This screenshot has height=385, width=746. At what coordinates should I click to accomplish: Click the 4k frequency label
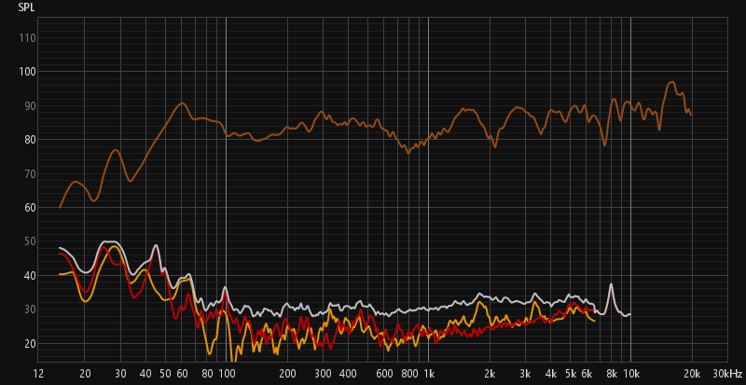coord(551,373)
